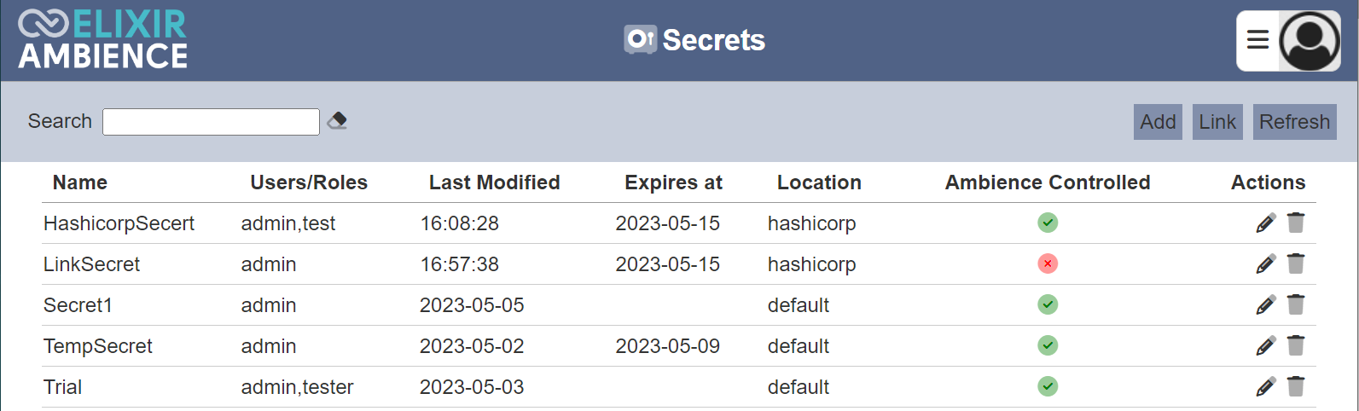Click the green Ambience Controlled check for Trial
1359x411 pixels.
pyautogui.click(x=1048, y=386)
